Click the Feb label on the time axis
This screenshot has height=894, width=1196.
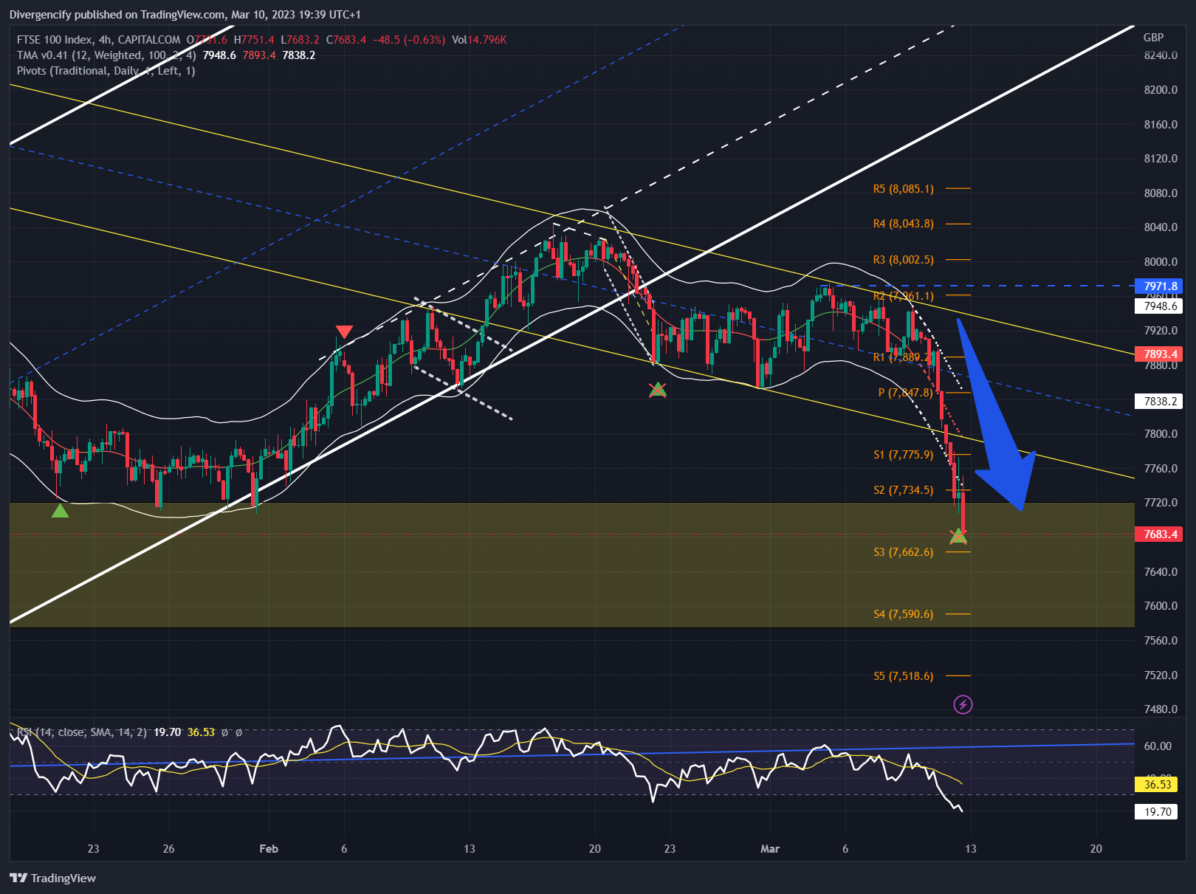click(x=269, y=849)
